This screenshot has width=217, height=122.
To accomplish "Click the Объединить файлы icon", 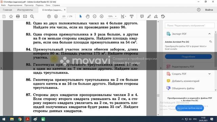I will pos(169,88).
